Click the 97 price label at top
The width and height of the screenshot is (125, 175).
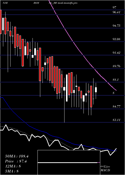point(114,7)
